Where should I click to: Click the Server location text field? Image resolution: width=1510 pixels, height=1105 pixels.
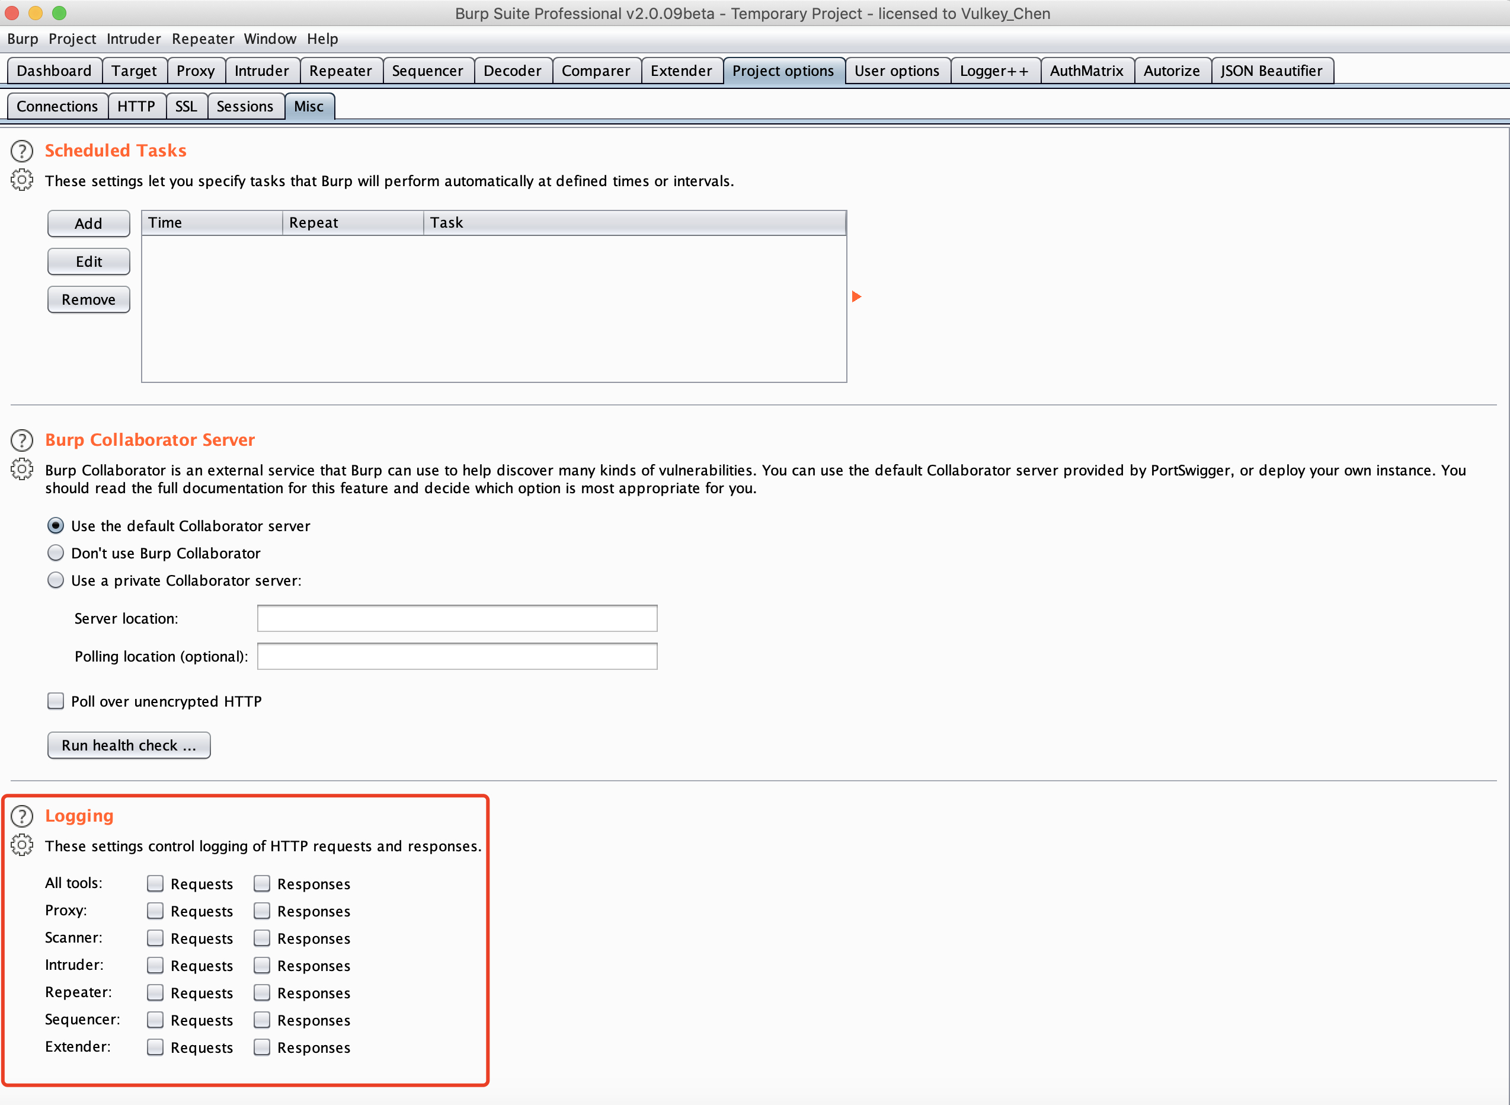[457, 618]
